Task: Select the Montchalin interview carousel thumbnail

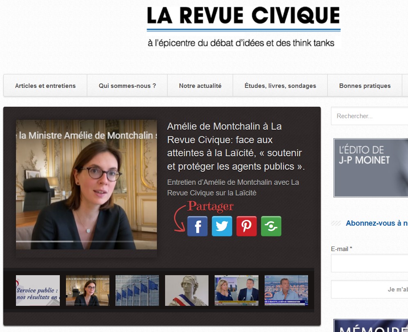Action: point(87,290)
